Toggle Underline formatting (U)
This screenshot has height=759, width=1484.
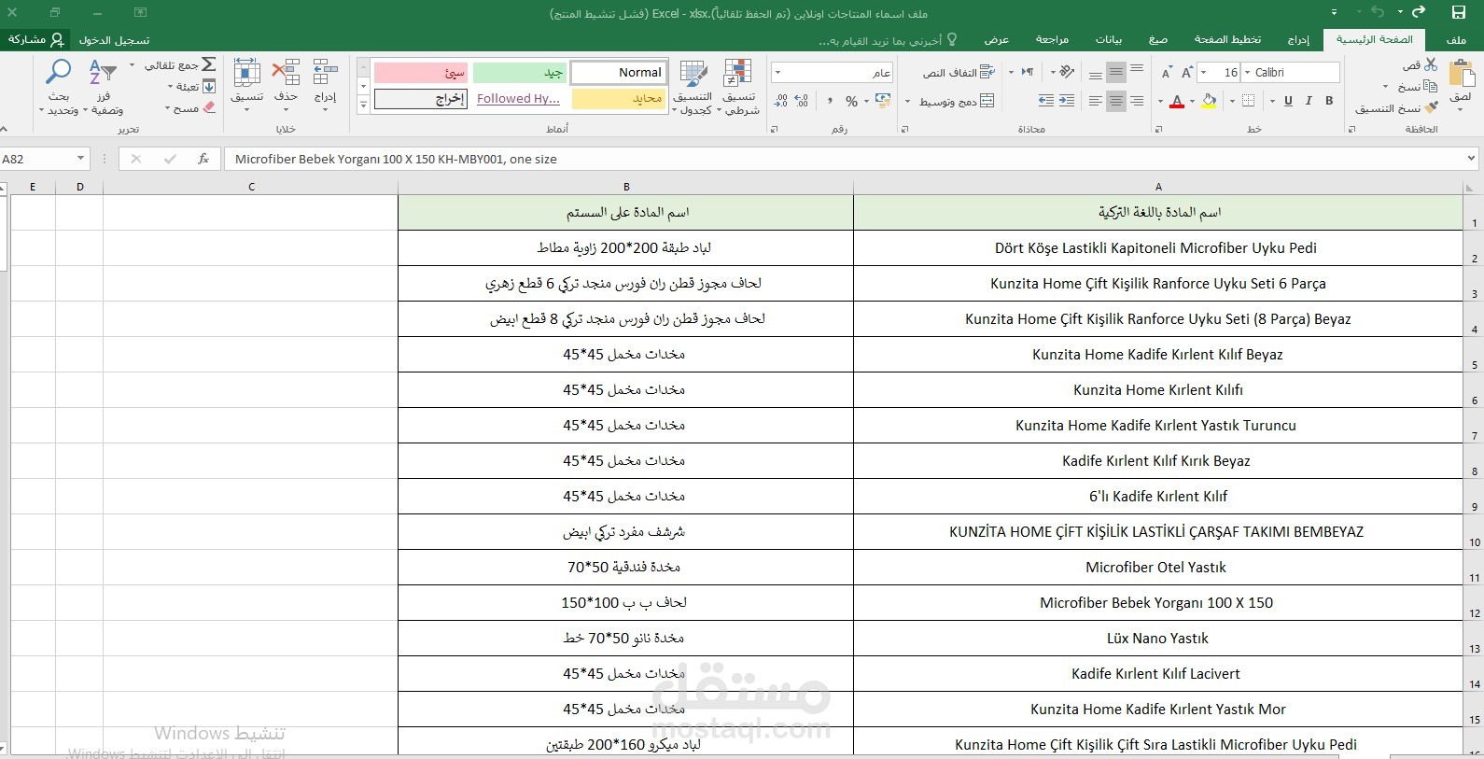[1288, 101]
